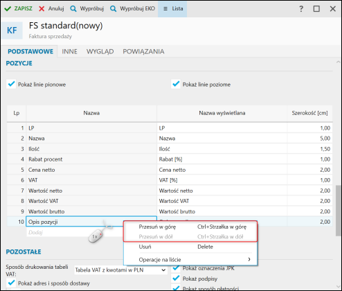
Task: Open the Lista hamburger menu icon
Action: (165, 9)
